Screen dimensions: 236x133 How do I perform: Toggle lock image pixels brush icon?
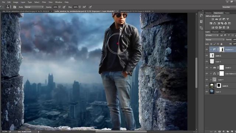[215, 44]
